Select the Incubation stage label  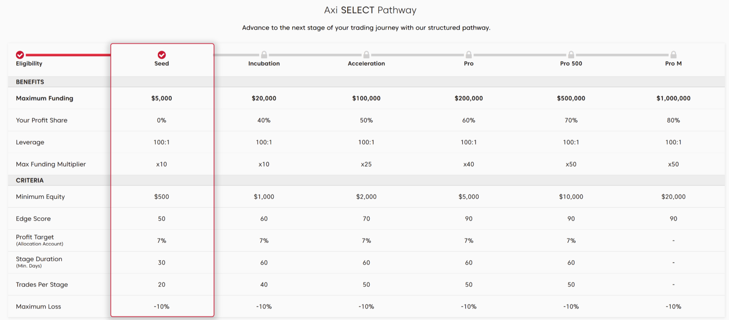(264, 63)
